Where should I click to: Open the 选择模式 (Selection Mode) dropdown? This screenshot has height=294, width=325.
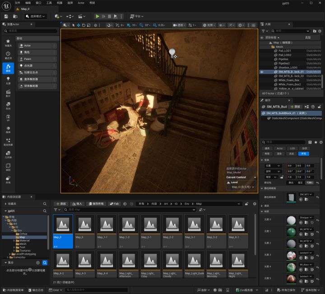pos(37,16)
